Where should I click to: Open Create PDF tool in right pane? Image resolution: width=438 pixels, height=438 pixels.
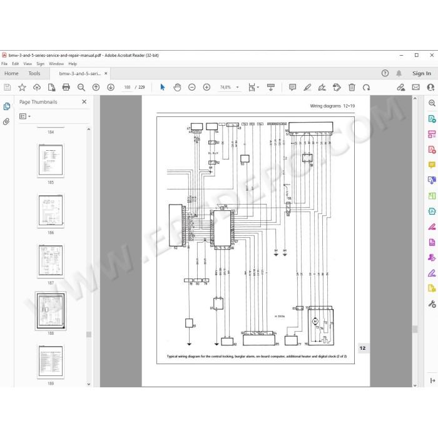pyautogui.click(x=432, y=150)
